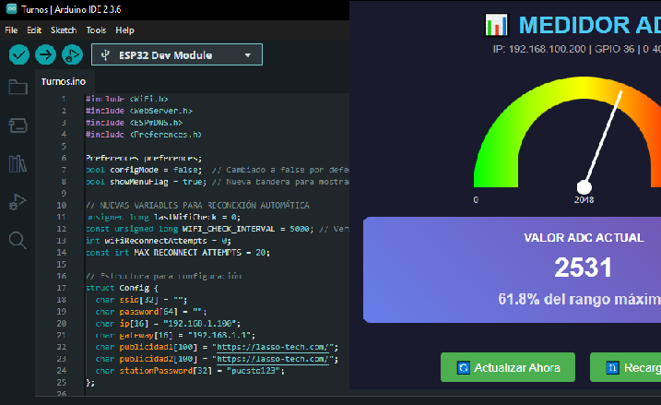The image size is (661, 405).
Task: Click the char ssid[32] line
Action: (141, 300)
